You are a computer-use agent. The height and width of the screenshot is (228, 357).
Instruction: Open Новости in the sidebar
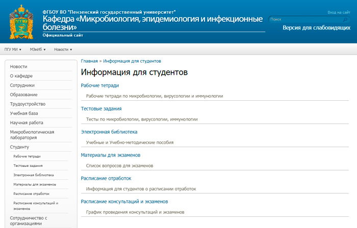(18, 67)
